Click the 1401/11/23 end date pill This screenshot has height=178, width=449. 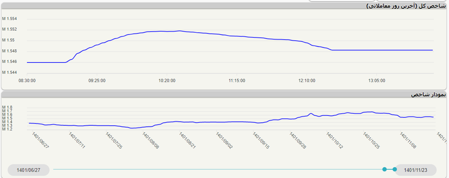point(415,170)
